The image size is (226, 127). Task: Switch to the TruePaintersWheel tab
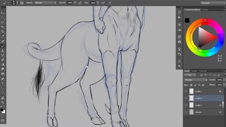tap(192, 10)
